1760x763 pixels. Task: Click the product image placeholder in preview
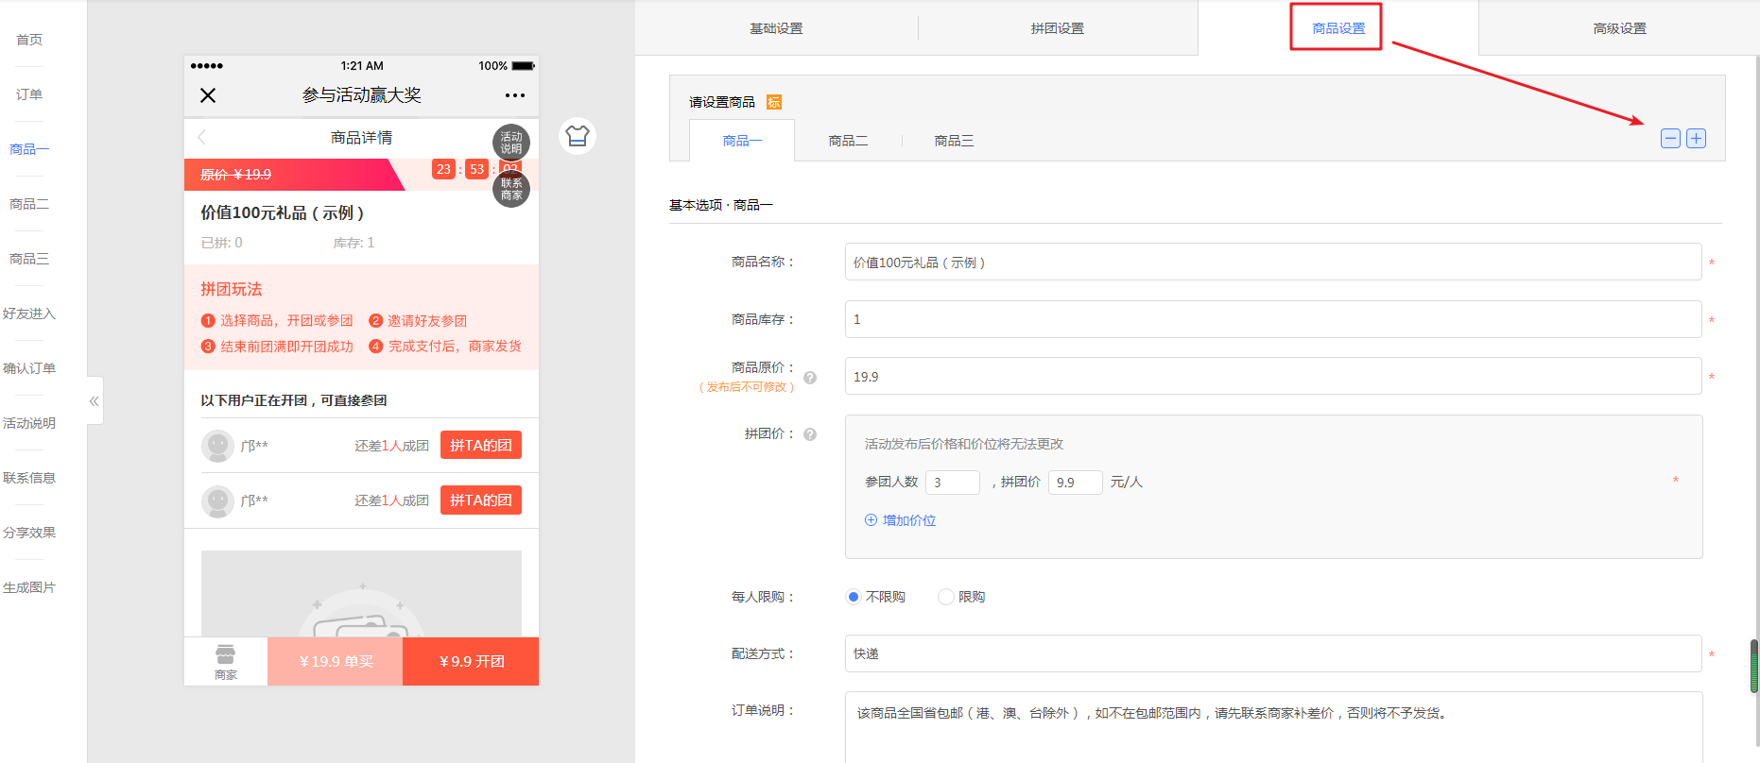361,594
